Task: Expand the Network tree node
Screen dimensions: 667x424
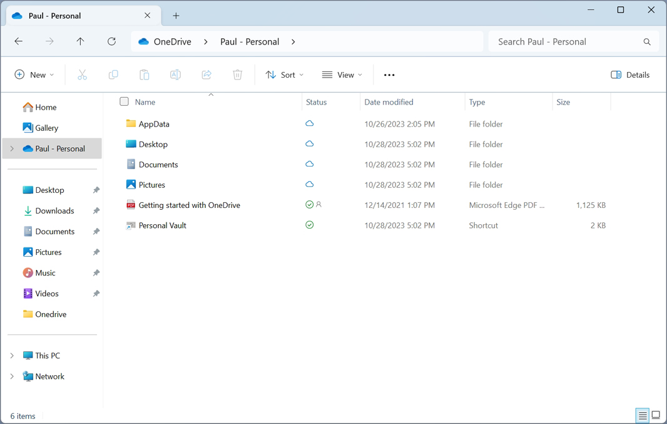Action: pyautogui.click(x=12, y=376)
